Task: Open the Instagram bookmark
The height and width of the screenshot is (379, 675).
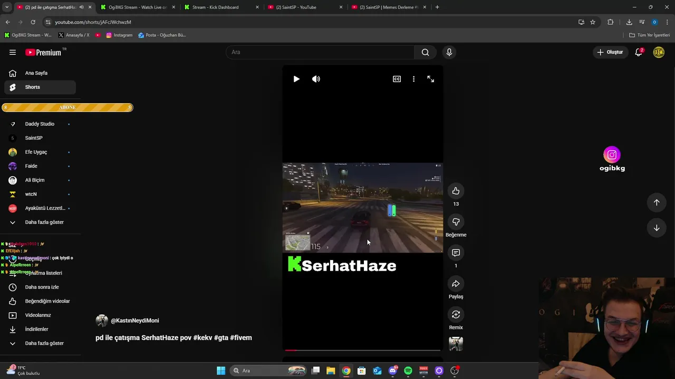Action: [119, 35]
